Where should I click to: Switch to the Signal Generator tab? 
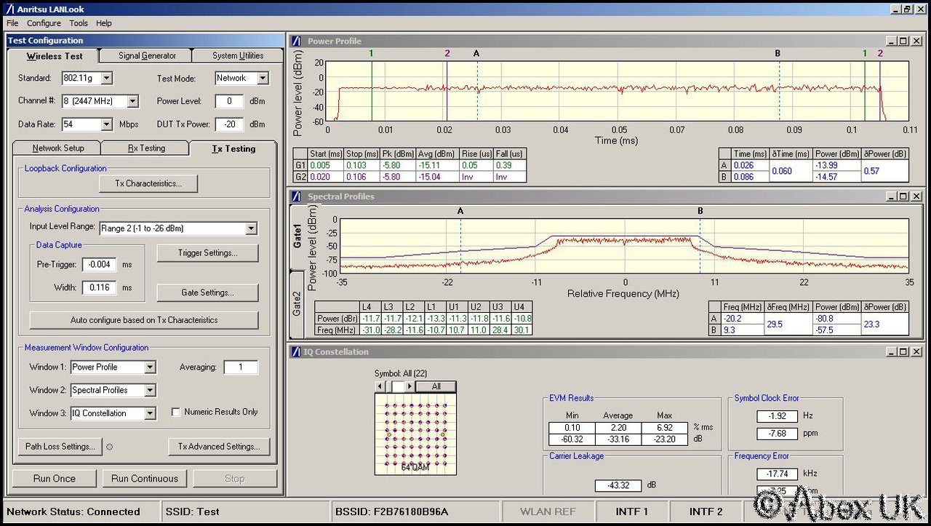pyautogui.click(x=147, y=56)
